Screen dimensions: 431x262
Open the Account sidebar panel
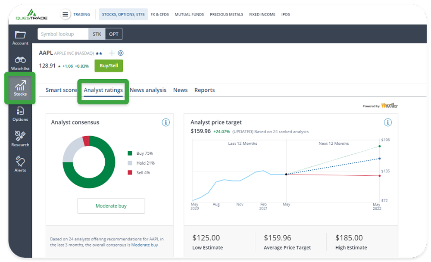pyautogui.click(x=20, y=39)
